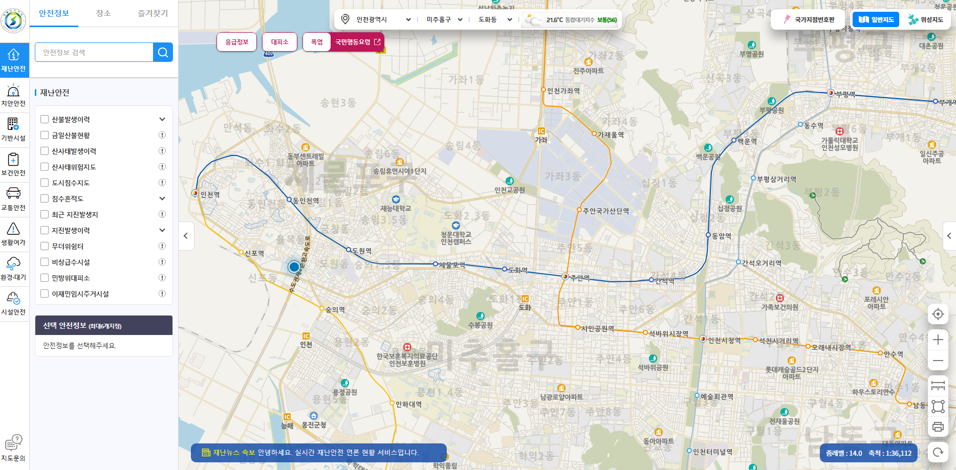Click the 줌레벨 축척 scale indicator

(868, 453)
